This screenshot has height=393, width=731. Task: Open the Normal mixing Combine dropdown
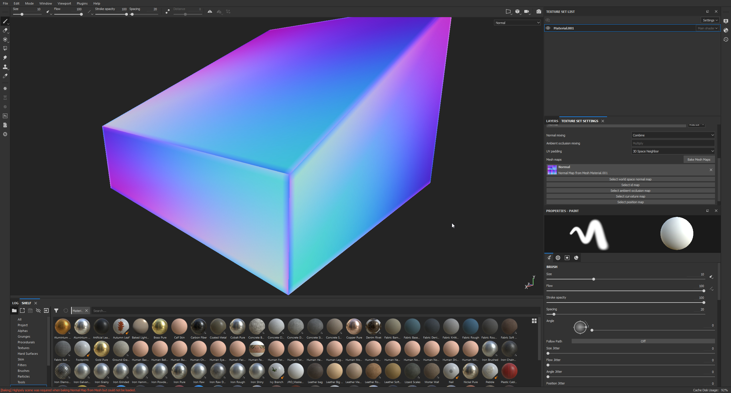pos(673,135)
